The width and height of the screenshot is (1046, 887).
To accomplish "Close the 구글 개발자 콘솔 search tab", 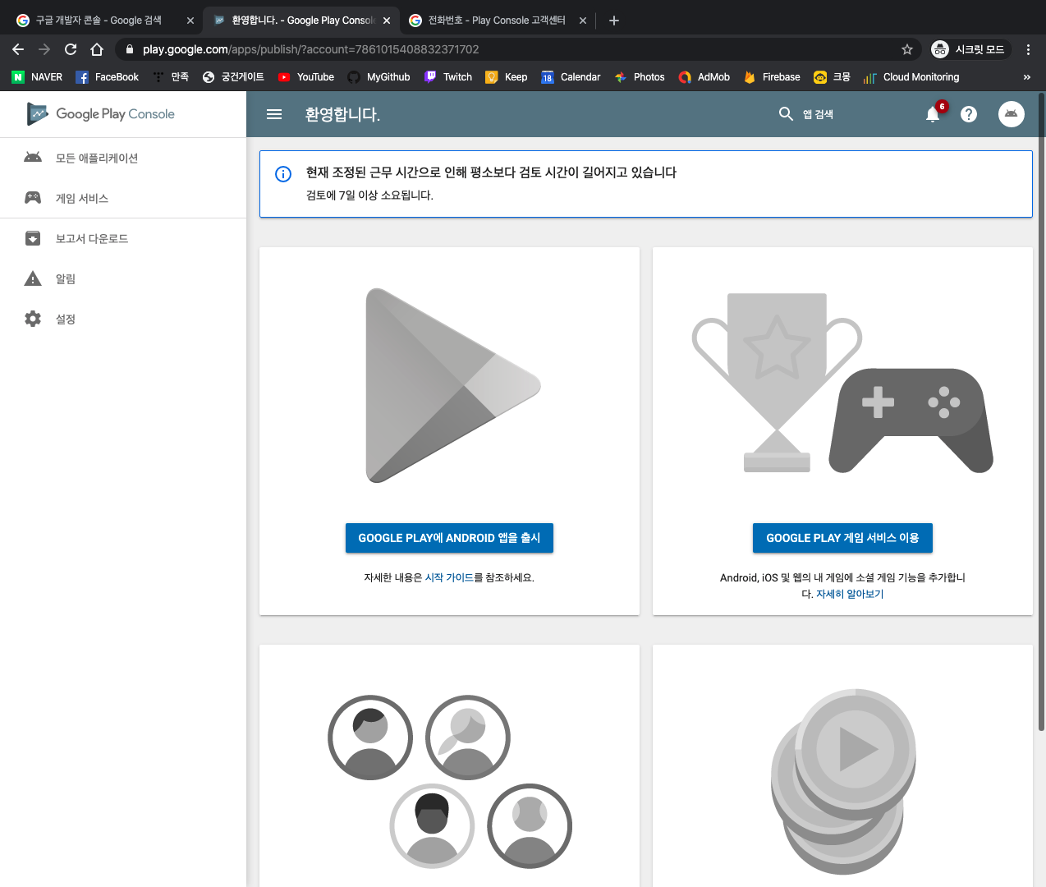I will pyautogui.click(x=190, y=21).
